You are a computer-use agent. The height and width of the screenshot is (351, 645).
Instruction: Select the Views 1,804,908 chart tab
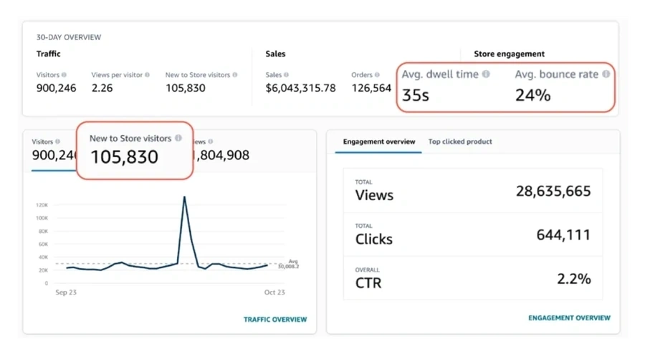coord(221,150)
